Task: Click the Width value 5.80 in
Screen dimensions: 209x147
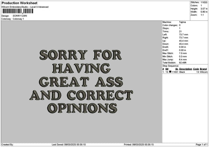Action: tap(204, 12)
